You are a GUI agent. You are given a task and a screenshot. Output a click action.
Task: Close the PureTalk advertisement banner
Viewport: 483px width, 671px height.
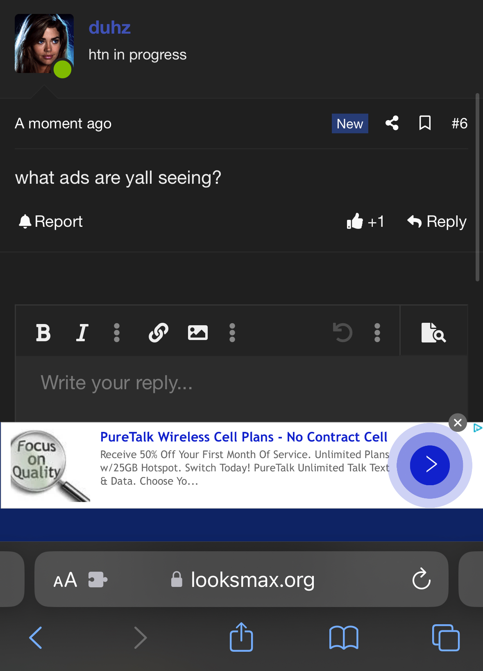(x=458, y=422)
